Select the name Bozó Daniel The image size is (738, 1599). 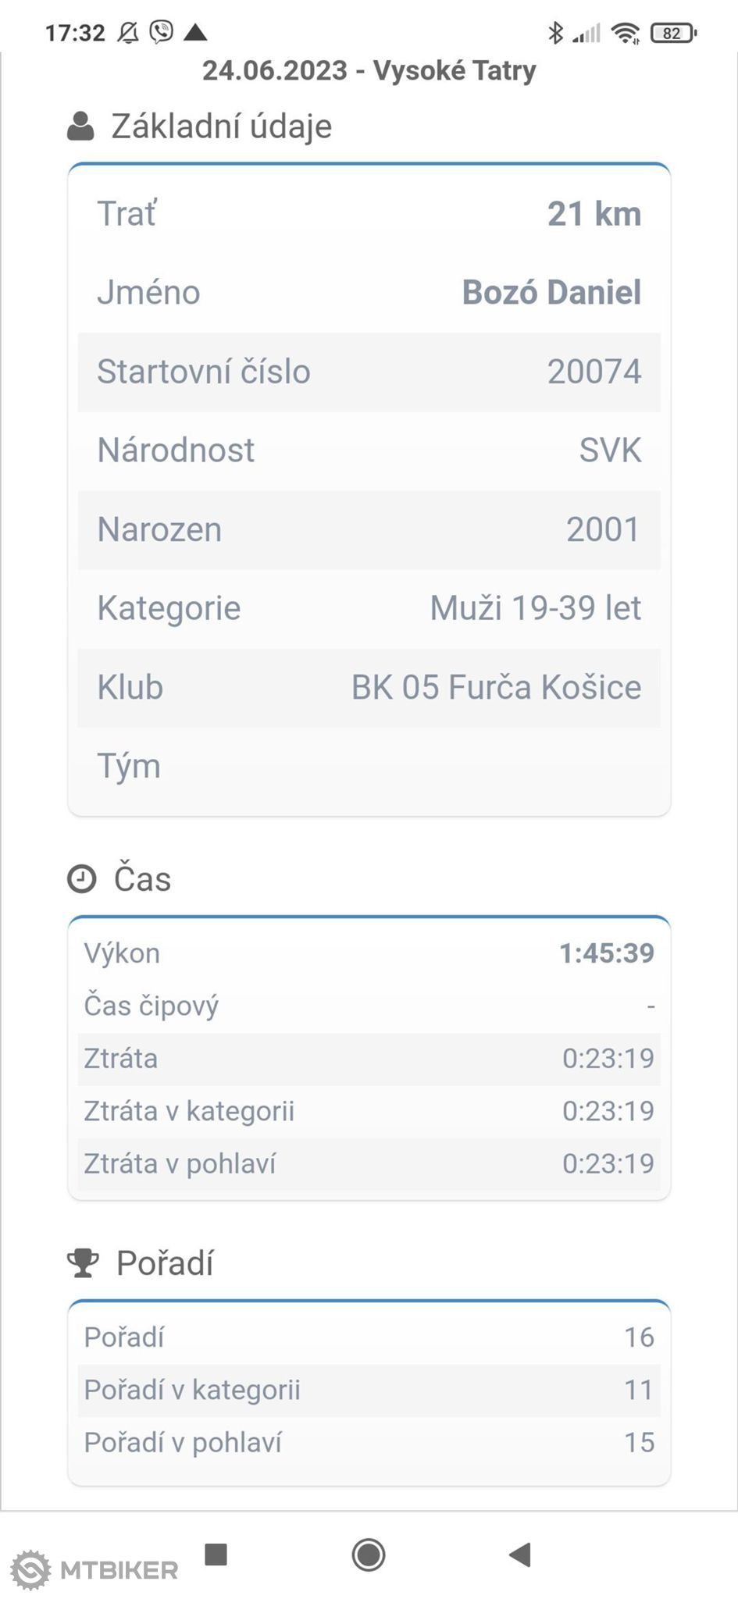551,292
